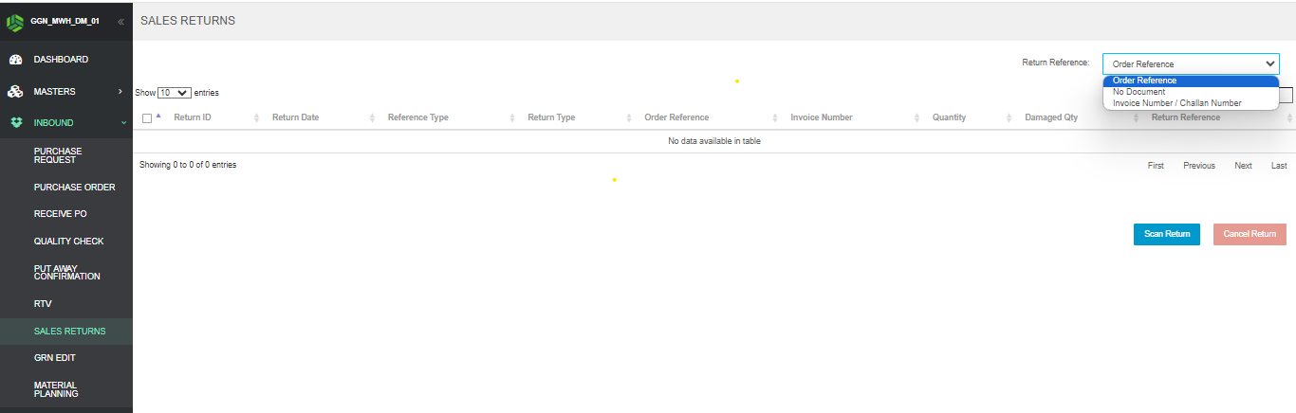Image resolution: width=1296 pixels, height=413 pixels.
Task: Click the Inbound dropbox icon
Action: click(x=15, y=123)
